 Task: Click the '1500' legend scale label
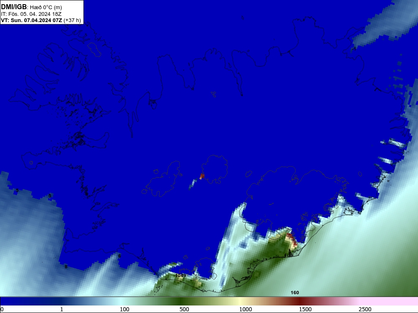pos(305,309)
